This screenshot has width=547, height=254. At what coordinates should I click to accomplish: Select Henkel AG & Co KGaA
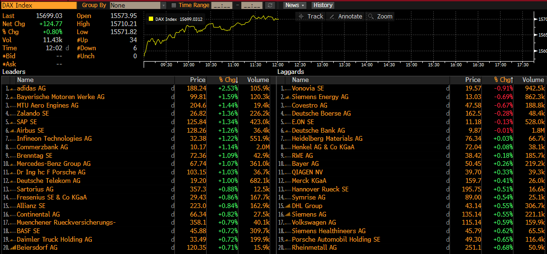(x=323, y=147)
